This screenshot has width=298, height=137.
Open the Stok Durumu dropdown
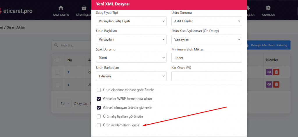[131, 58]
